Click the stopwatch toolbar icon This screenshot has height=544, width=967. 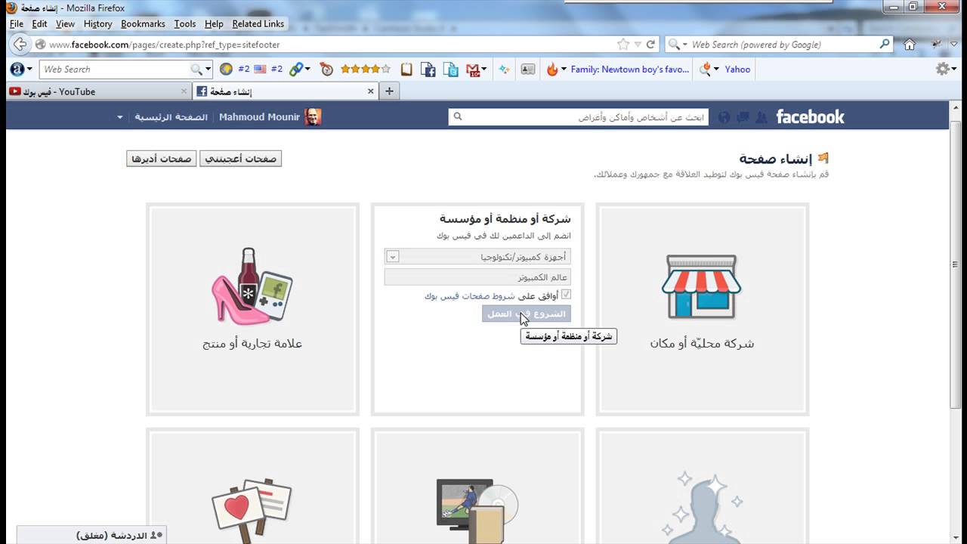[326, 69]
